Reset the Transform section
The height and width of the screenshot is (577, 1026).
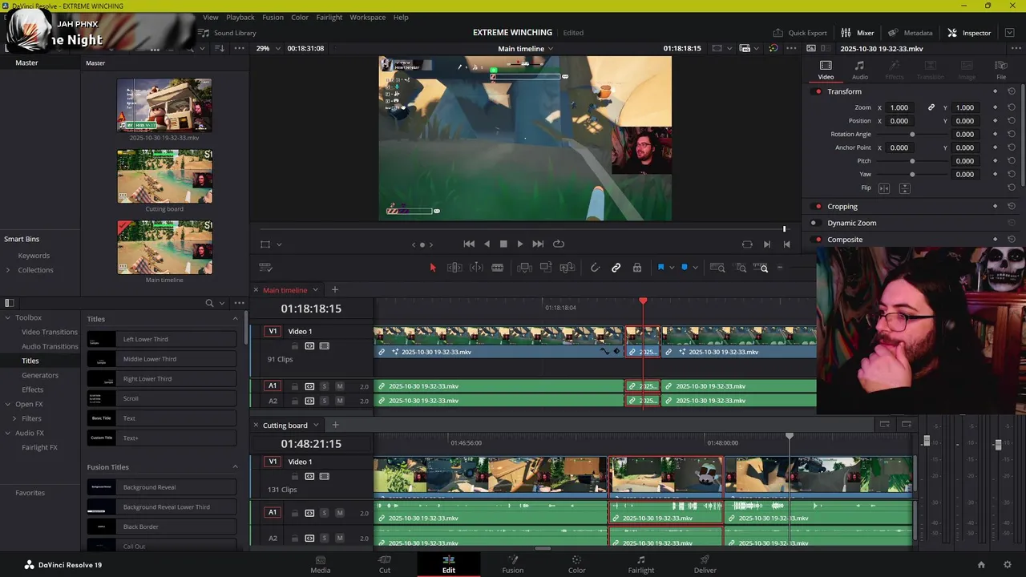[x=1012, y=91]
